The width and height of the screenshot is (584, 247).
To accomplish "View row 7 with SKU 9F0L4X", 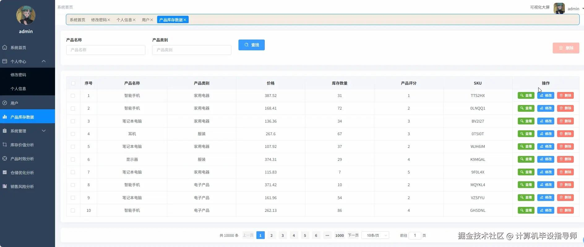I will click(x=526, y=172).
